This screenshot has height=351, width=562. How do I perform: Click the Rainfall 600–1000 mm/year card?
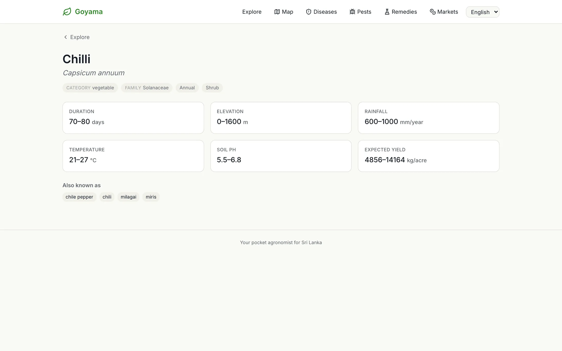pyautogui.click(x=428, y=118)
